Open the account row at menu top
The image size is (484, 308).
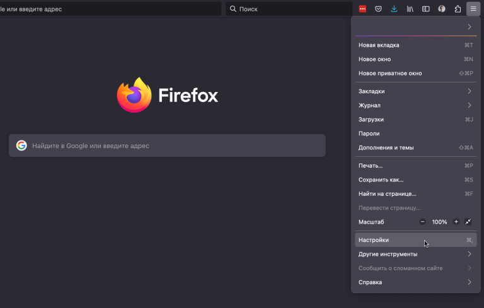(x=415, y=27)
